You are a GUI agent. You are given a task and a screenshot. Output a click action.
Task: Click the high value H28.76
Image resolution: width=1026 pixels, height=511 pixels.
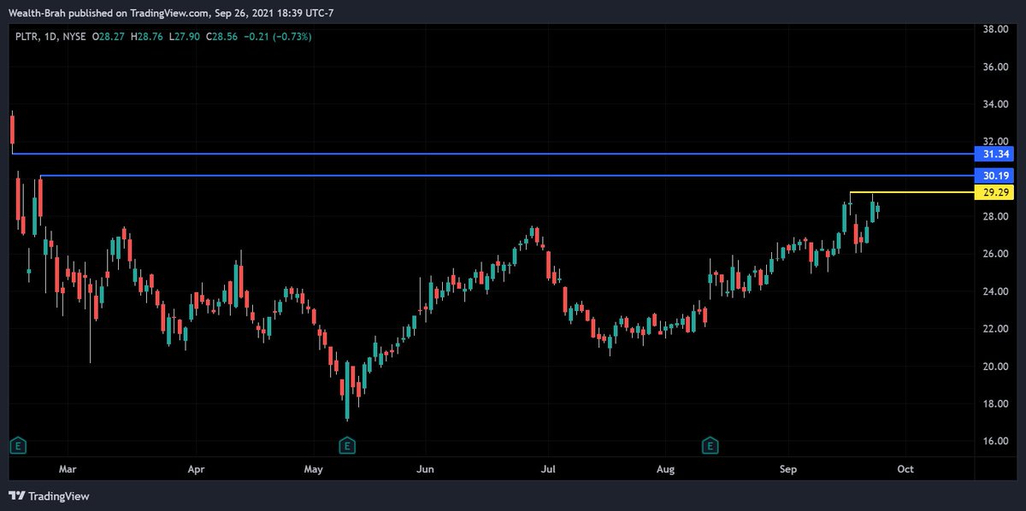click(149, 36)
